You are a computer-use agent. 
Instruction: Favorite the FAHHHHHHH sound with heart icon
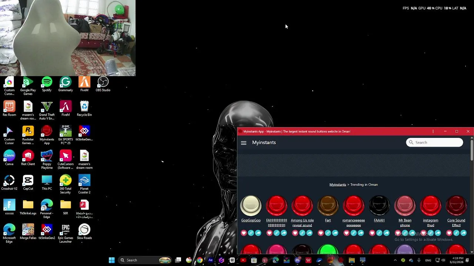click(269, 233)
